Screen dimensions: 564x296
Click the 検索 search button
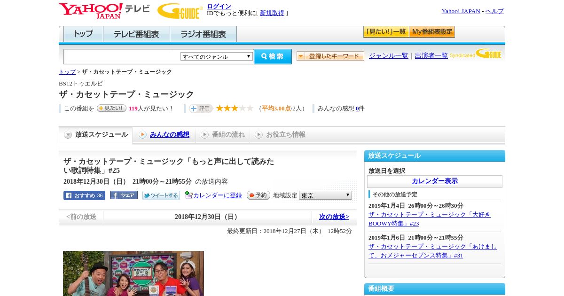[x=273, y=56]
